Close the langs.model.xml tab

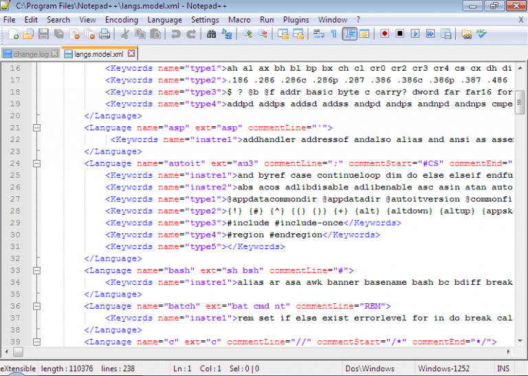coord(132,54)
